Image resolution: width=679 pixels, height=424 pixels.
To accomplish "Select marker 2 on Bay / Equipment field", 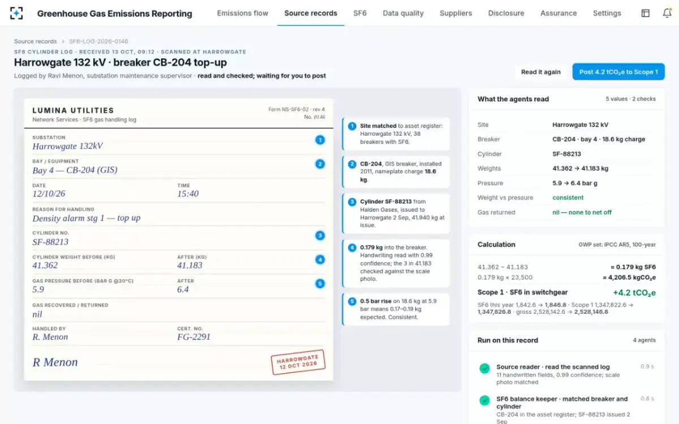I will (320, 164).
